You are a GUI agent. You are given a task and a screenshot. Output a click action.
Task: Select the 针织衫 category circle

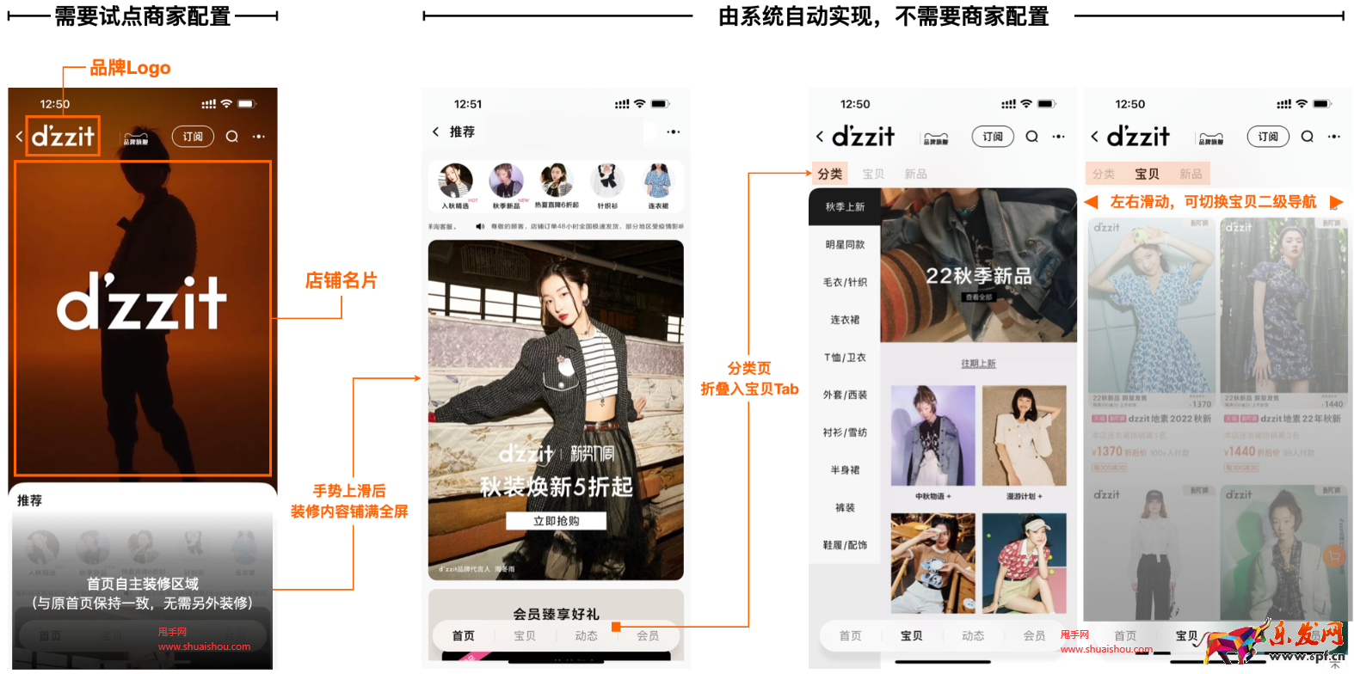[x=607, y=182]
